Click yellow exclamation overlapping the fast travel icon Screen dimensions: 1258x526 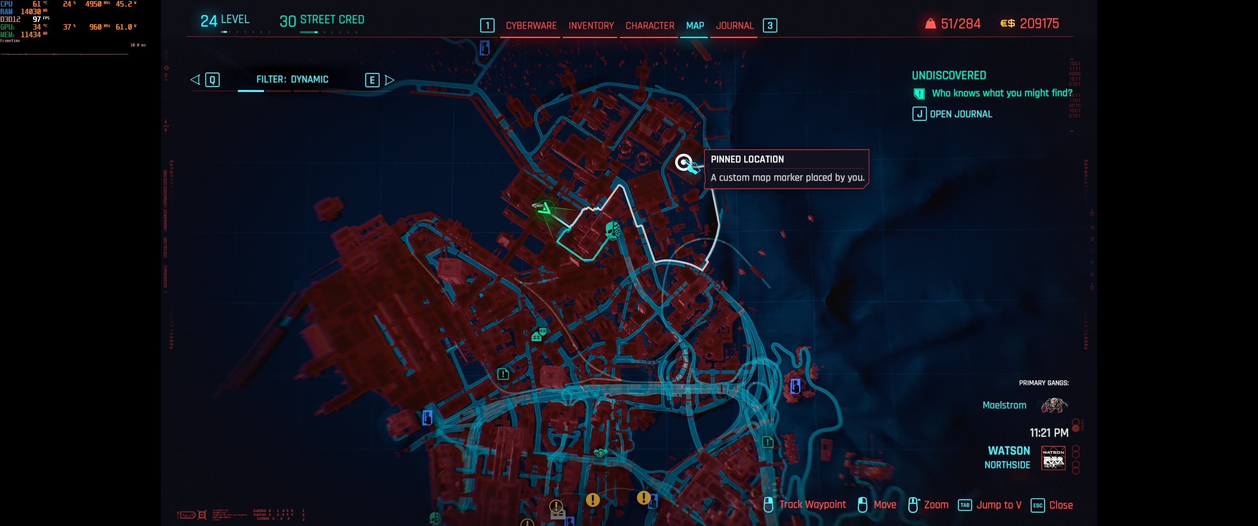643,498
